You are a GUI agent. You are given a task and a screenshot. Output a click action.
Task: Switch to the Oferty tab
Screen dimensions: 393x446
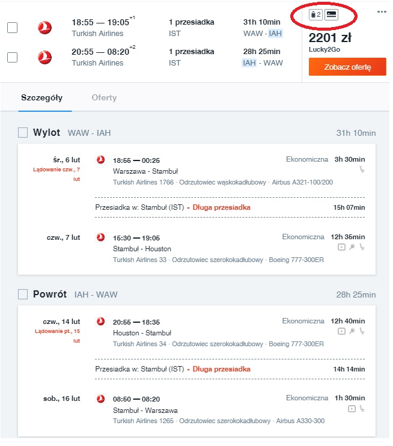coord(104,97)
